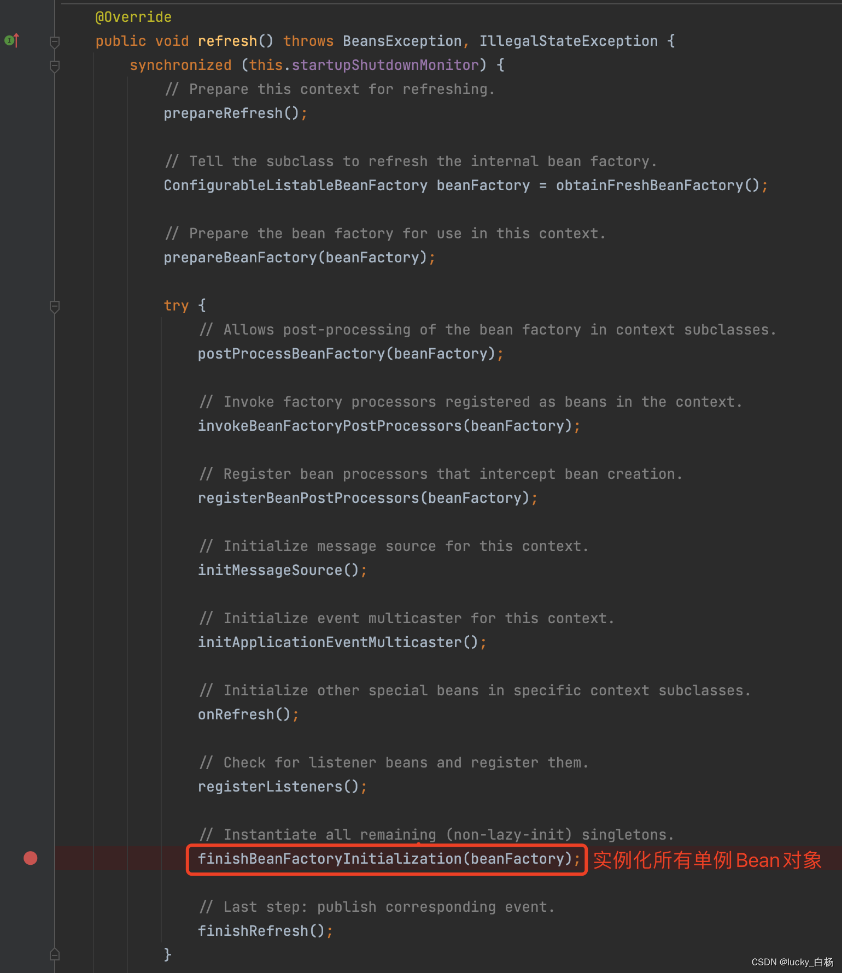Click comment 'Prepare this context for refreshing'
This screenshot has width=842, height=973.
tap(330, 89)
